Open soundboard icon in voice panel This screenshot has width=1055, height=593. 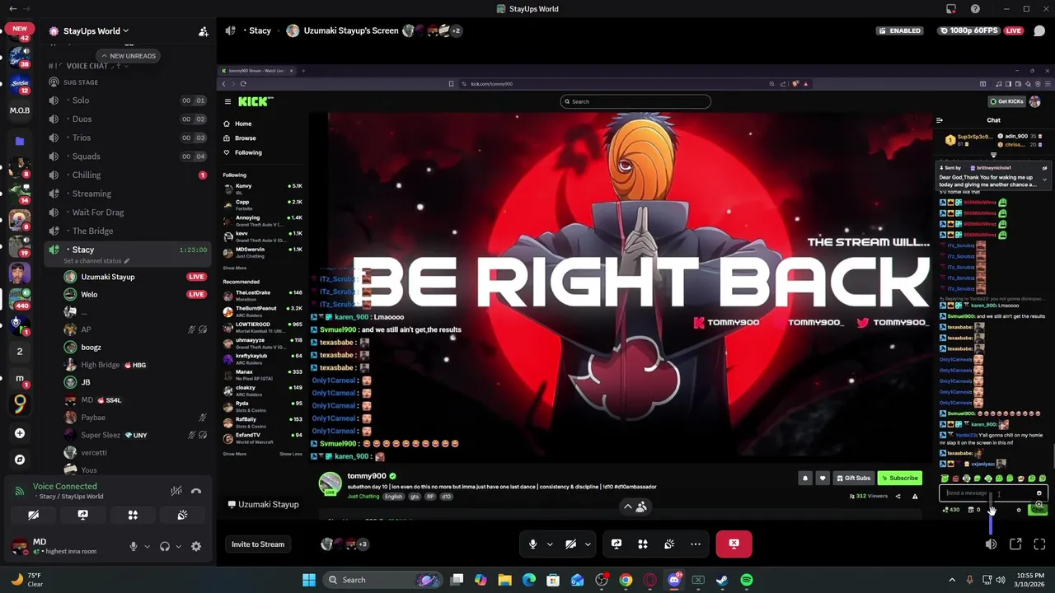tap(182, 515)
